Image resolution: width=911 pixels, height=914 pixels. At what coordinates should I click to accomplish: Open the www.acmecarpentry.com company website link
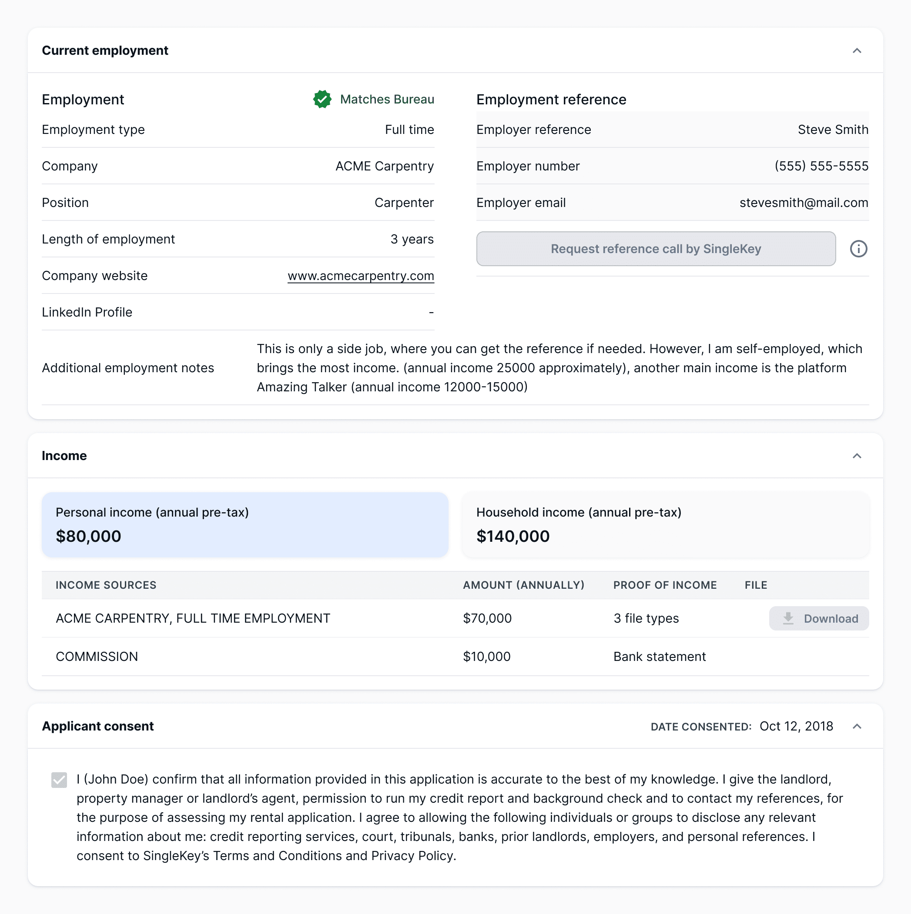pyautogui.click(x=361, y=276)
